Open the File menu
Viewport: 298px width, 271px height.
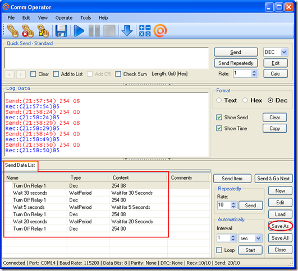click(x=11, y=18)
